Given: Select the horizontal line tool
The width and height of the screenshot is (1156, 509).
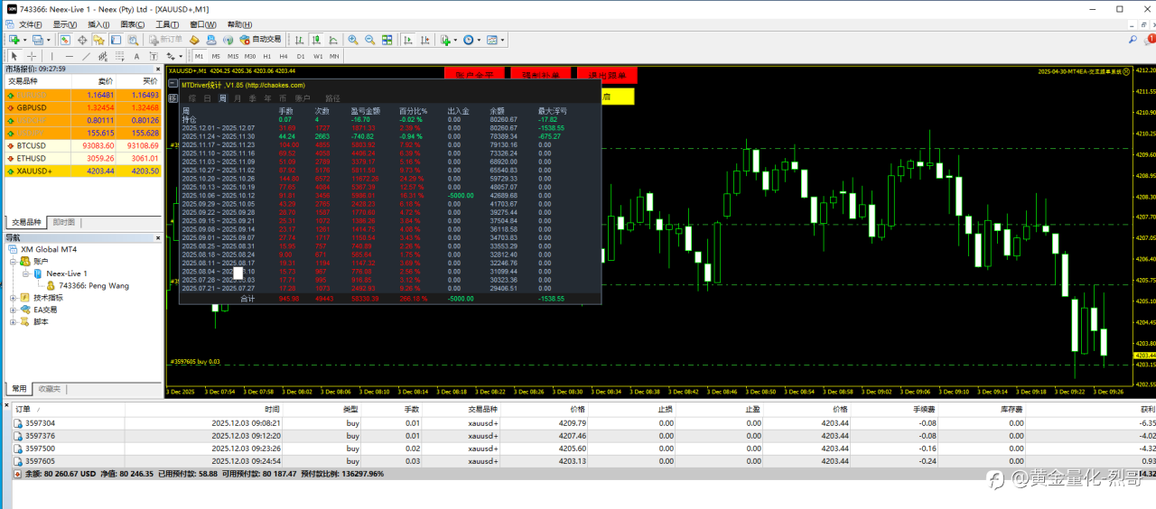Looking at the screenshot, I should pos(69,56).
